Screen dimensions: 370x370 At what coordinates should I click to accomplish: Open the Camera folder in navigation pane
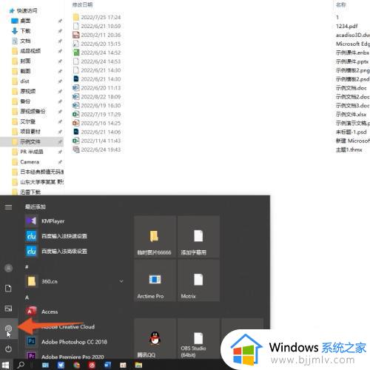[30, 162]
